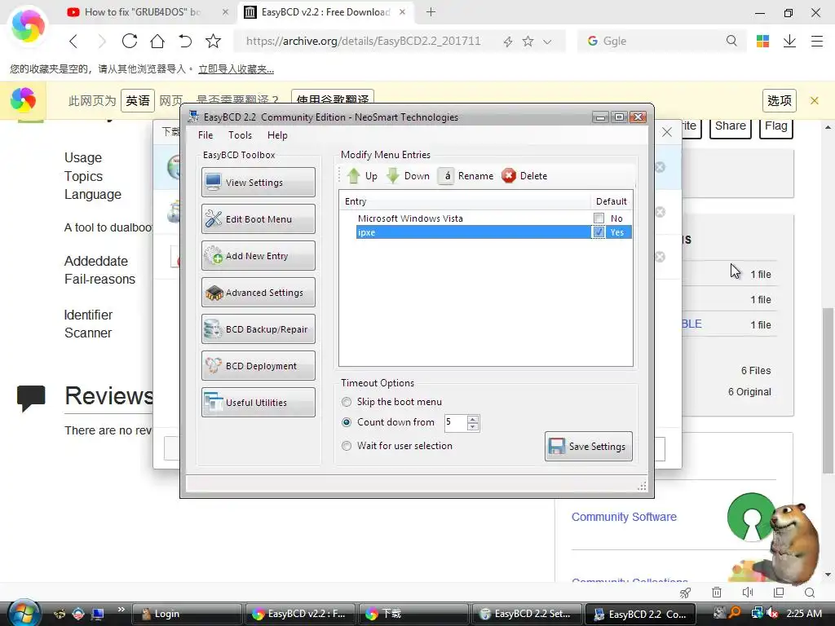Screen dimensions: 835x626
Task: Toggle the default checkbox for ipxe
Action: [x=599, y=232]
